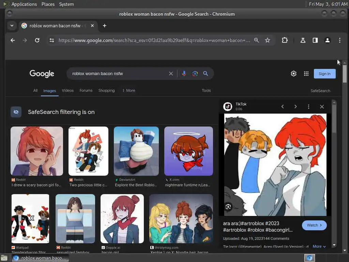Switch to the All results tab
Viewport: 349px width, 262px height.
35,90
